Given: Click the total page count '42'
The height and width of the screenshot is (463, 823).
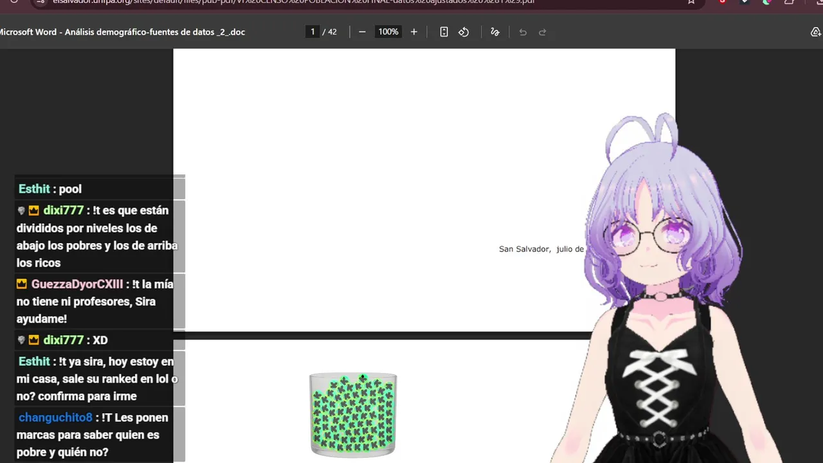Looking at the screenshot, I should 332,32.
